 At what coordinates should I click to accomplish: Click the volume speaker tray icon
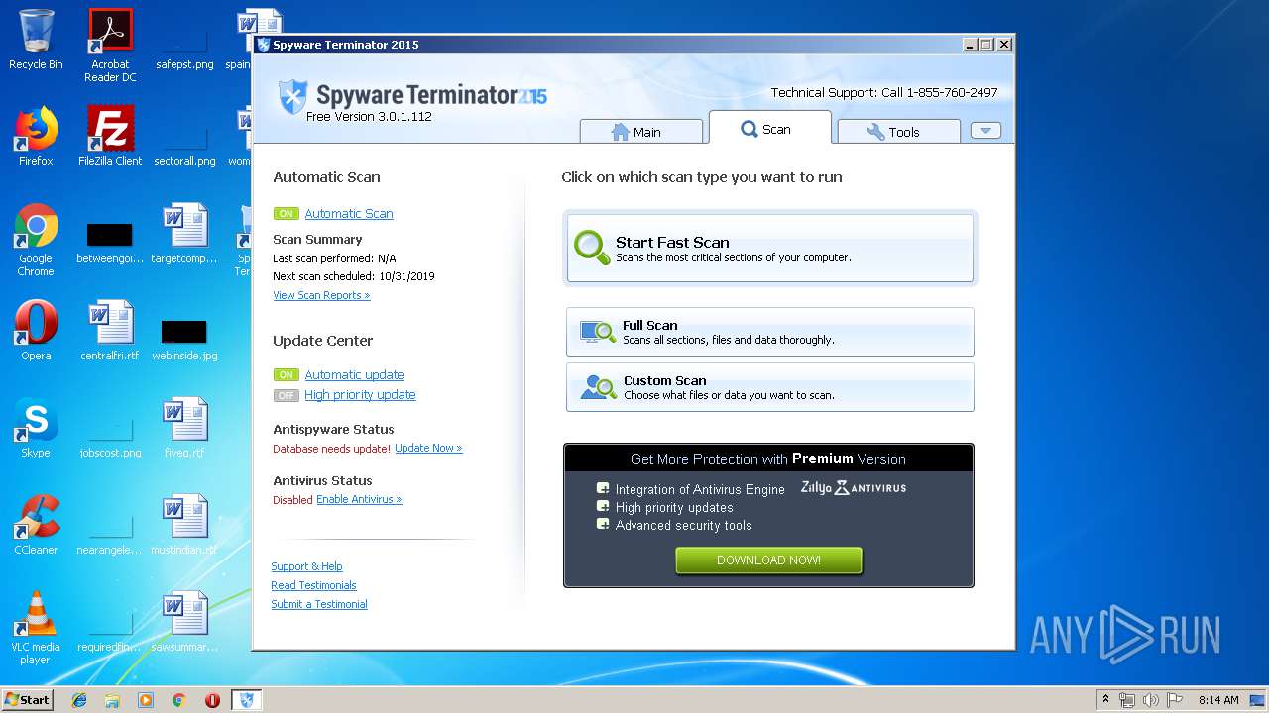point(1151,700)
